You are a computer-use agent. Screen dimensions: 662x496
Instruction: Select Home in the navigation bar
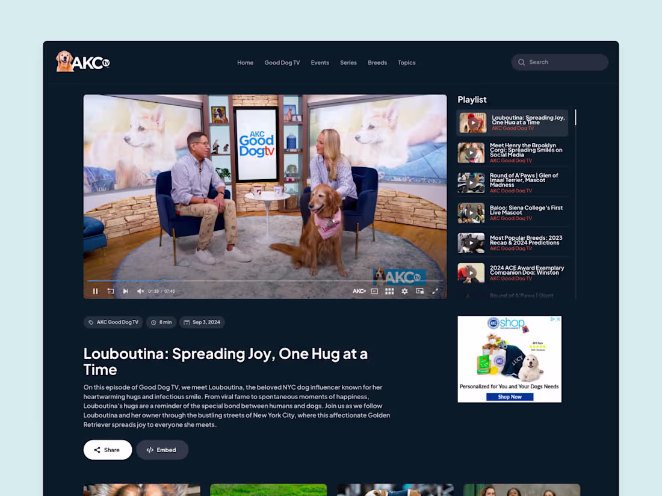point(245,63)
